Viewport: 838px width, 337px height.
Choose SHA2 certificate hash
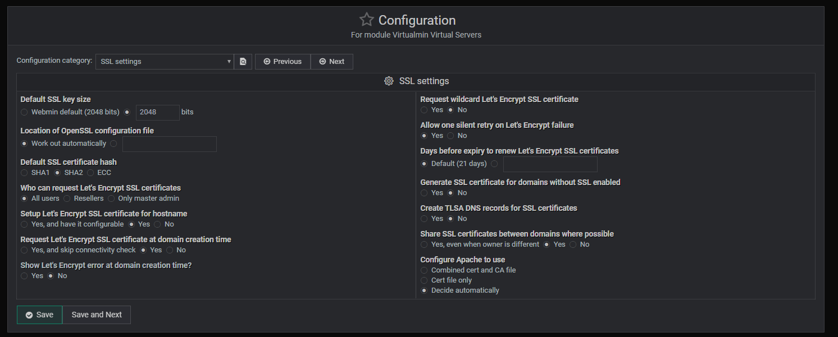click(57, 173)
